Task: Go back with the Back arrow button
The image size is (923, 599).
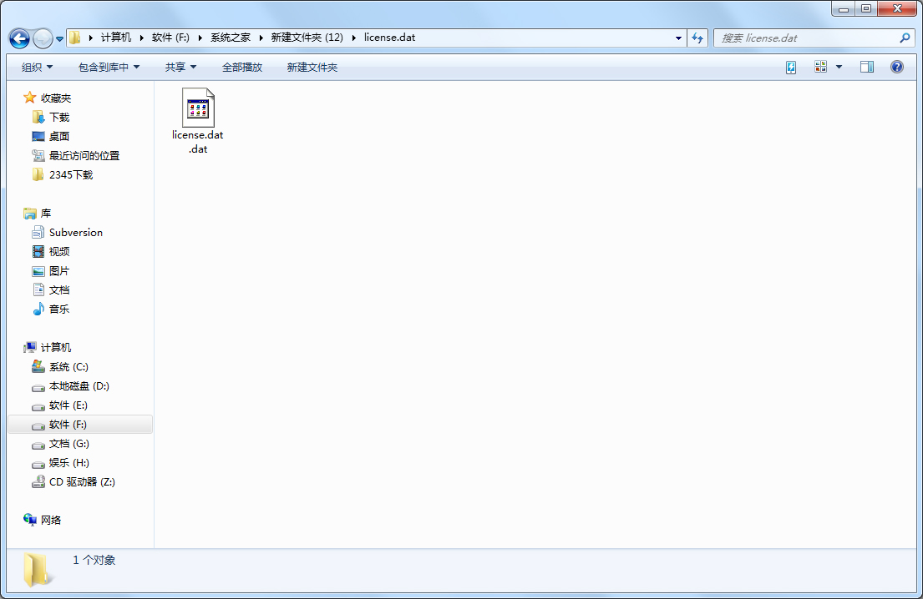Action: point(19,39)
